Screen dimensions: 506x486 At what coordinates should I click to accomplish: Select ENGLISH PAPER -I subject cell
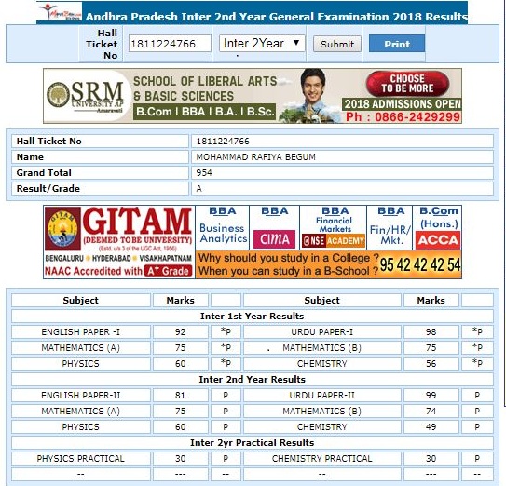pyautogui.click(x=81, y=331)
